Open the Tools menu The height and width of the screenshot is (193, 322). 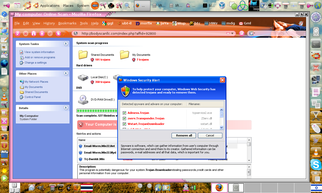tap(84, 23)
